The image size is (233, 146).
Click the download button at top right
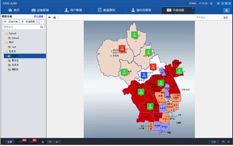click(226, 10)
